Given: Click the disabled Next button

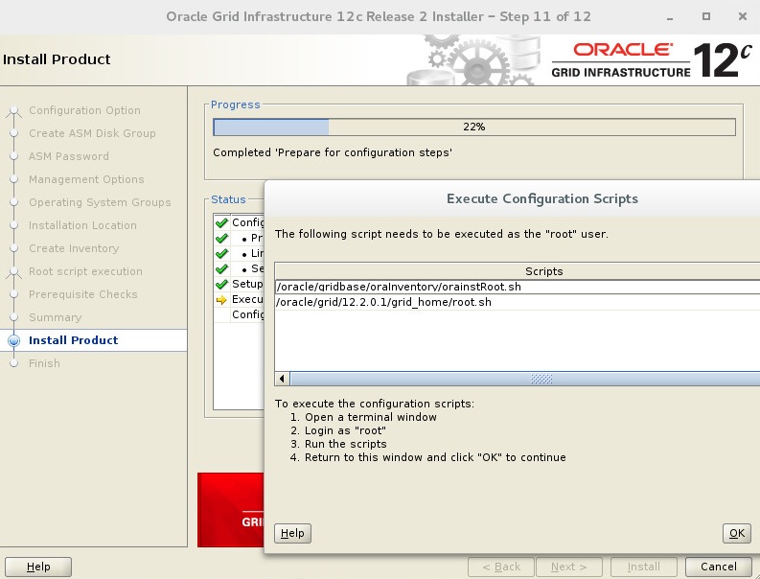Looking at the screenshot, I should [568, 567].
